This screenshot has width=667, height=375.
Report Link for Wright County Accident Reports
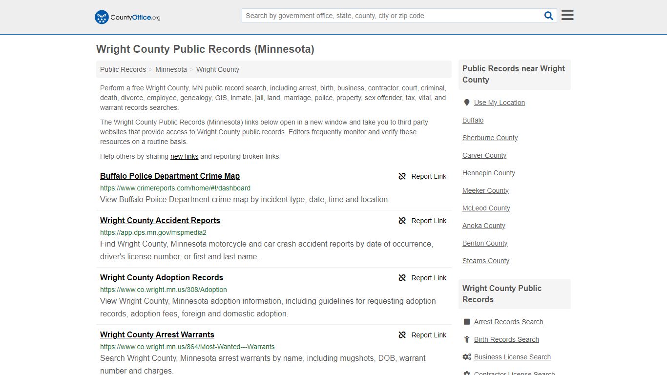pos(429,221)
